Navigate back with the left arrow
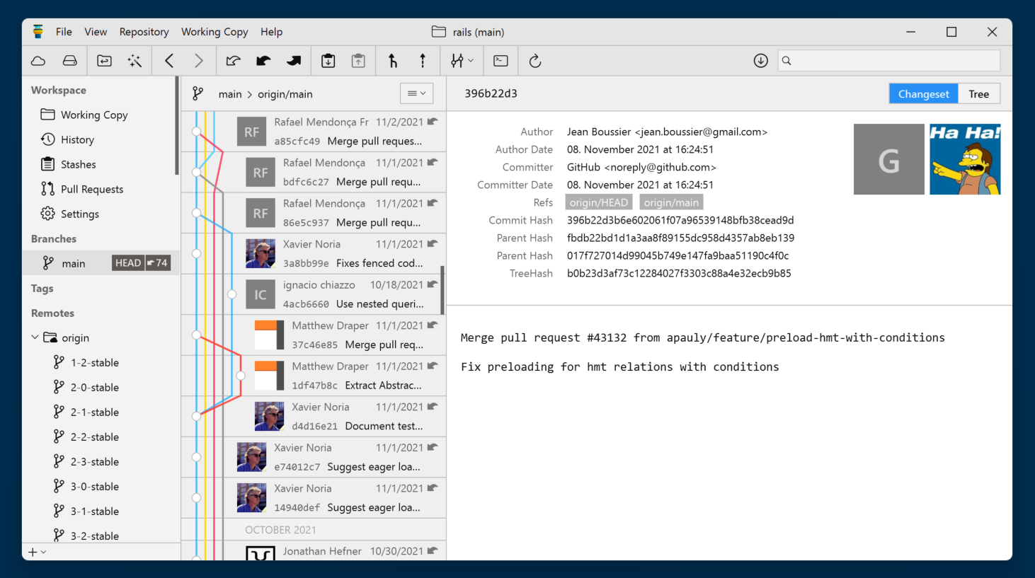The height and width of the screenshot is (578, 1035). coord(169,61)
